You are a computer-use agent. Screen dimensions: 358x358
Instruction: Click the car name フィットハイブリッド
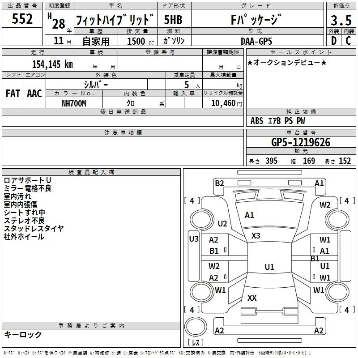115,19
